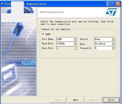Click the Echo label
Screen dimensions: 123x104
(x=83, y=44)
